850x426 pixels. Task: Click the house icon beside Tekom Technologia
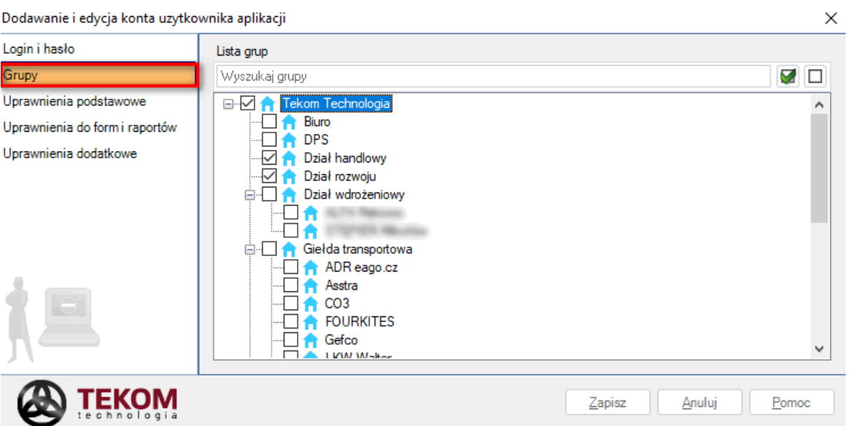click(267, 103)
